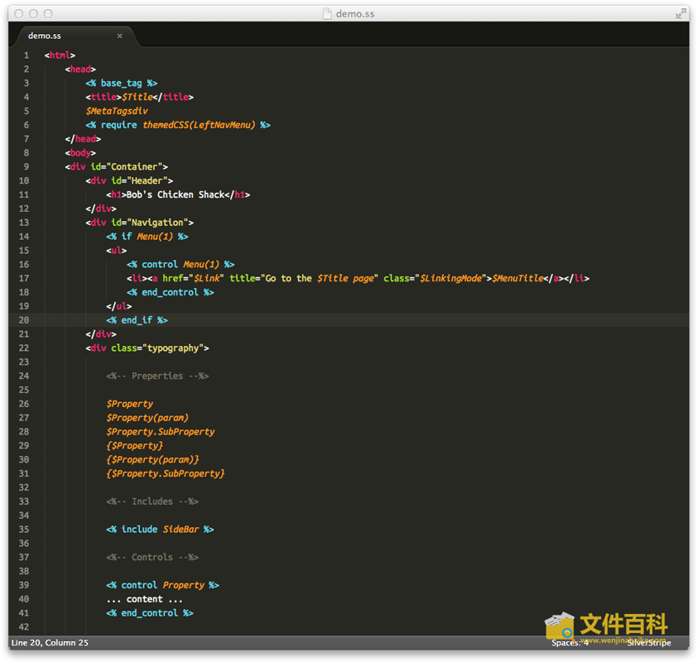Click '{$Property.SubProperty}' on line 31
The image size is (697, 662).
[166, 473]
